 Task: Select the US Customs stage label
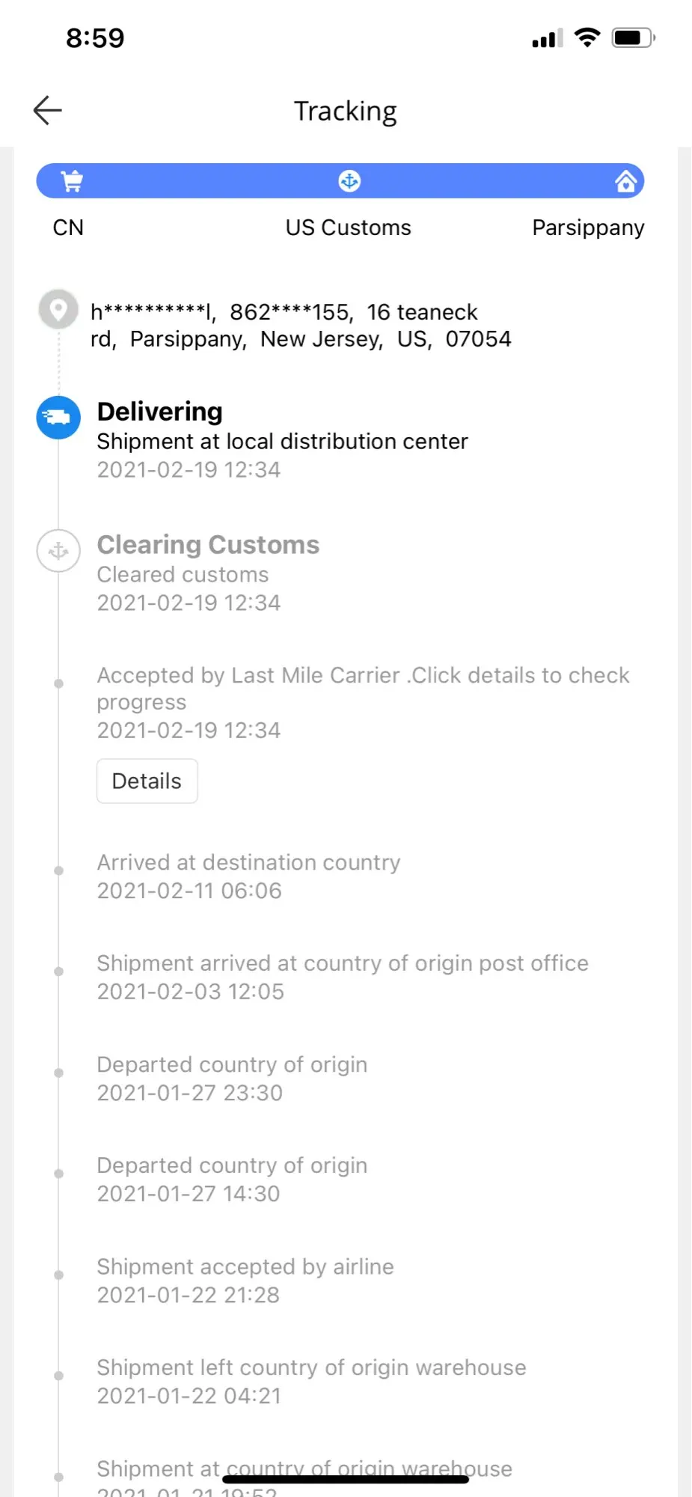(x=349, y=228)
